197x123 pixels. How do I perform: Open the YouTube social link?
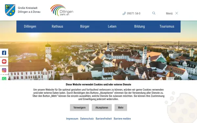[x=4, y=62]
